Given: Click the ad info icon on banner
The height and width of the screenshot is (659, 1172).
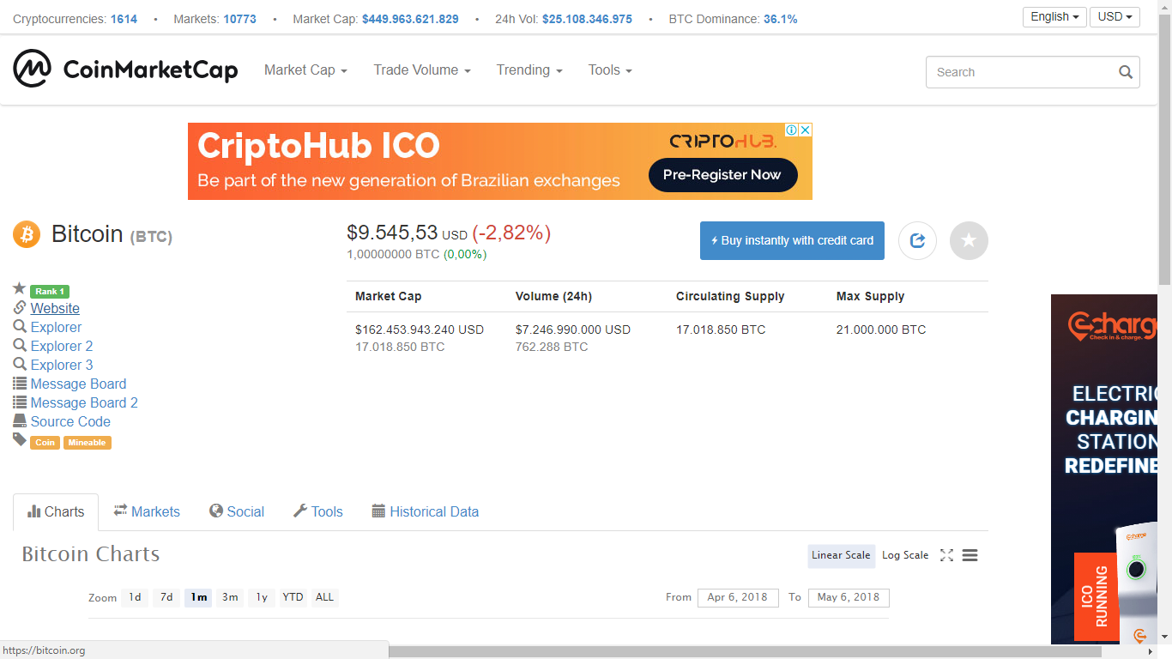Looking at the screenshot, I should tap(793, 130).
